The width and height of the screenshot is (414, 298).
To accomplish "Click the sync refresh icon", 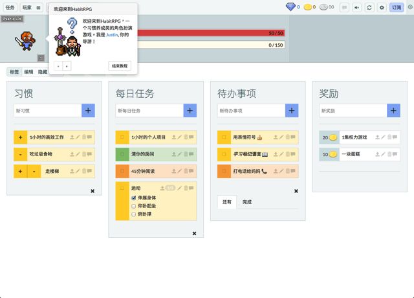I will pos(369,7).
